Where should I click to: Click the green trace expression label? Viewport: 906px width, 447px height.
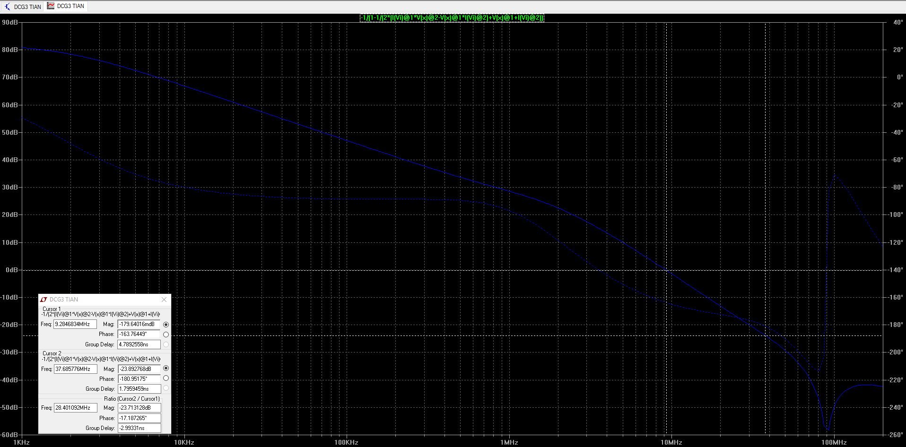coord(452,18)
